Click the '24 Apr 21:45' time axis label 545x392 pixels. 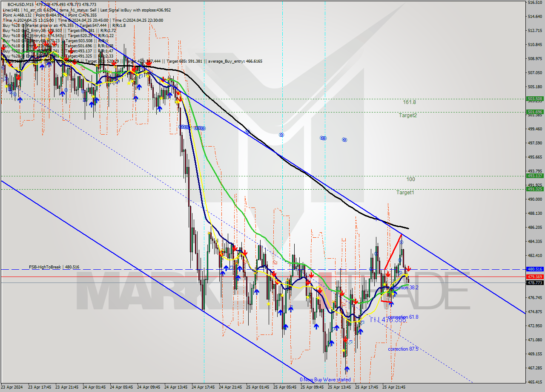pos(230,387)
